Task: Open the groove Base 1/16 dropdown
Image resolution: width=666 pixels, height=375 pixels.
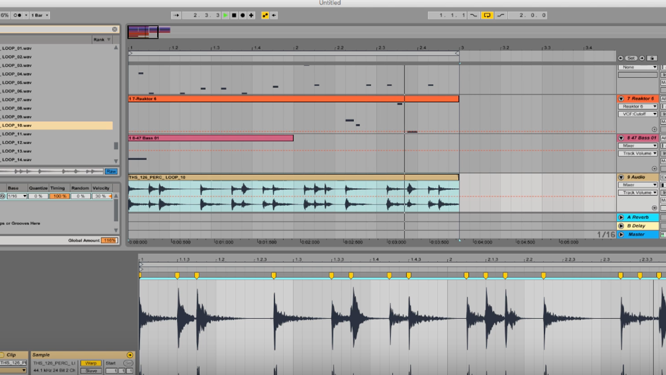Action: (x=17, y=196)
